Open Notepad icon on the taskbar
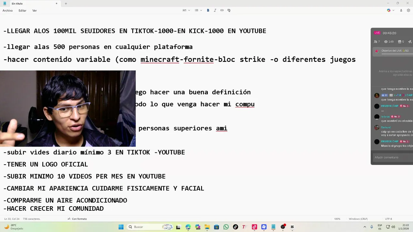 point(273,227)
